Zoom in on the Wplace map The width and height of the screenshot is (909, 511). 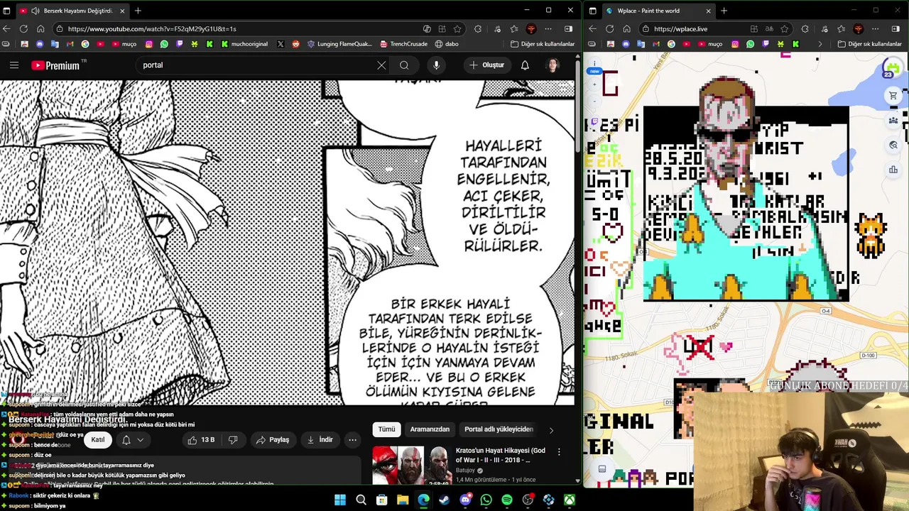tap(594, 84)
